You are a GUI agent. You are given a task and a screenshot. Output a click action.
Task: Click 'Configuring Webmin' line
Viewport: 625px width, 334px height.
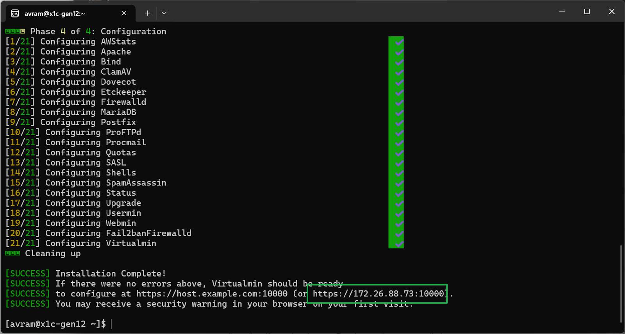click(91, 223)
